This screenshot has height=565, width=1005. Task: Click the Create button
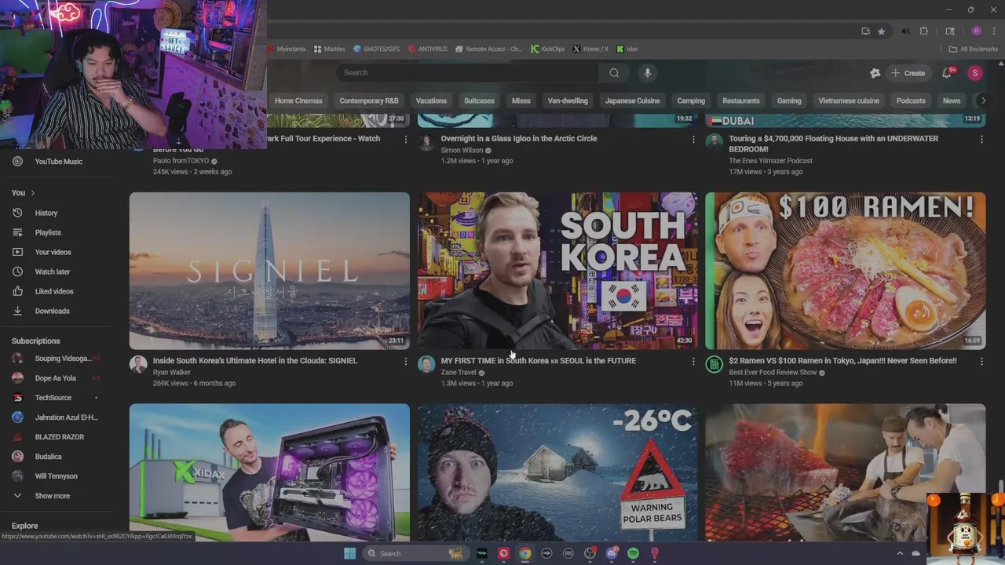coord(908,73)
